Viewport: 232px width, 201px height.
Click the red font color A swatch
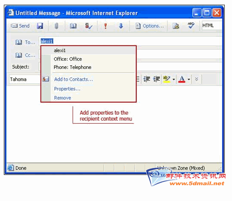click(182, 79)
